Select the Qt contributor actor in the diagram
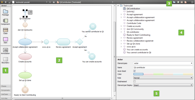Viewport: 195px width, 100px height. click(25, 13)
